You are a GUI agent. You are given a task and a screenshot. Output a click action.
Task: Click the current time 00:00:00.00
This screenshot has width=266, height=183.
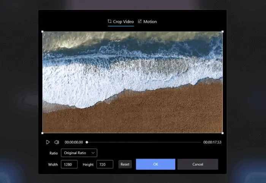point(74,142)
